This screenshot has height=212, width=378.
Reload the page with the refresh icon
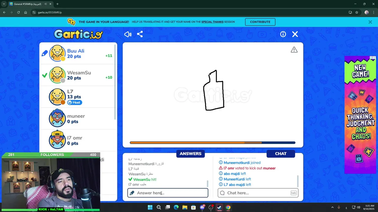(18, 12)
